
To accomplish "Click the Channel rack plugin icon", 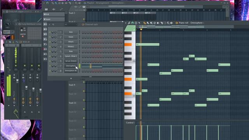I will pos(83,24).
